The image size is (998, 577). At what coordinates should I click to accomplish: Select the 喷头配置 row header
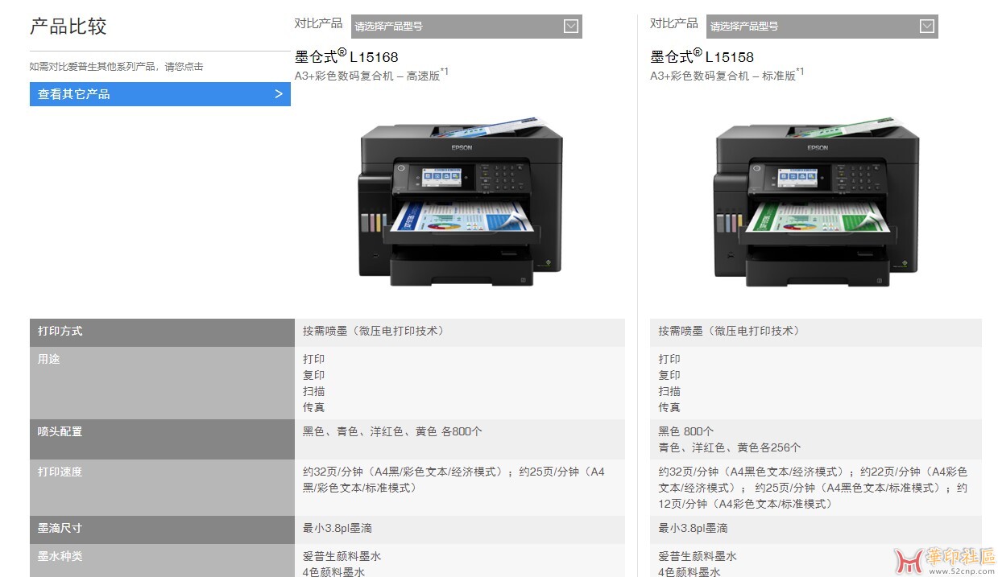[162, 439]
